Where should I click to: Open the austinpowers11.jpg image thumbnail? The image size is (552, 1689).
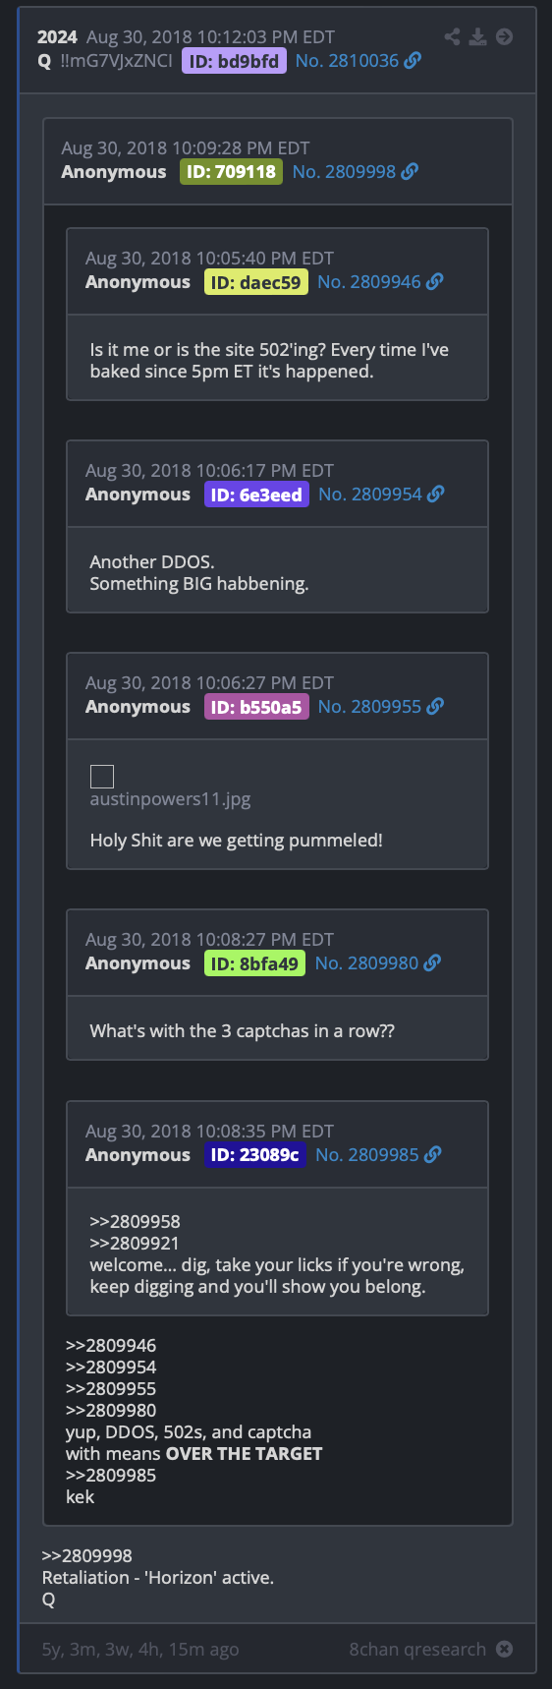tap(102, 777)
